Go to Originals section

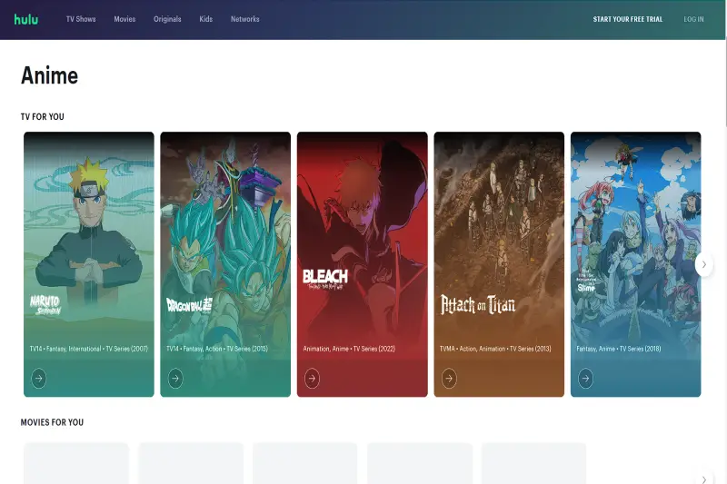[x=167, y=19]
